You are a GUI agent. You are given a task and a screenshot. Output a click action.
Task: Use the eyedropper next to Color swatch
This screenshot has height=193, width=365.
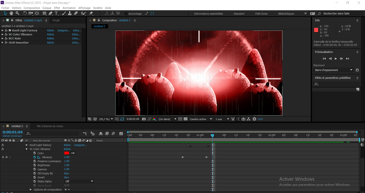(73, 153)
